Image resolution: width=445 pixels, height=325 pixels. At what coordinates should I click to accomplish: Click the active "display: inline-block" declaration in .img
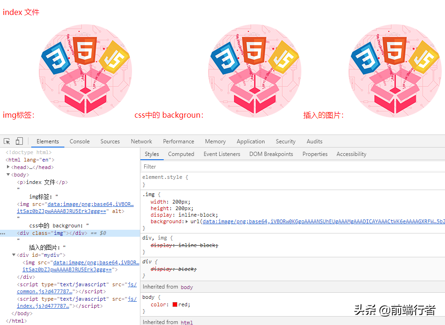coord(184,215)
